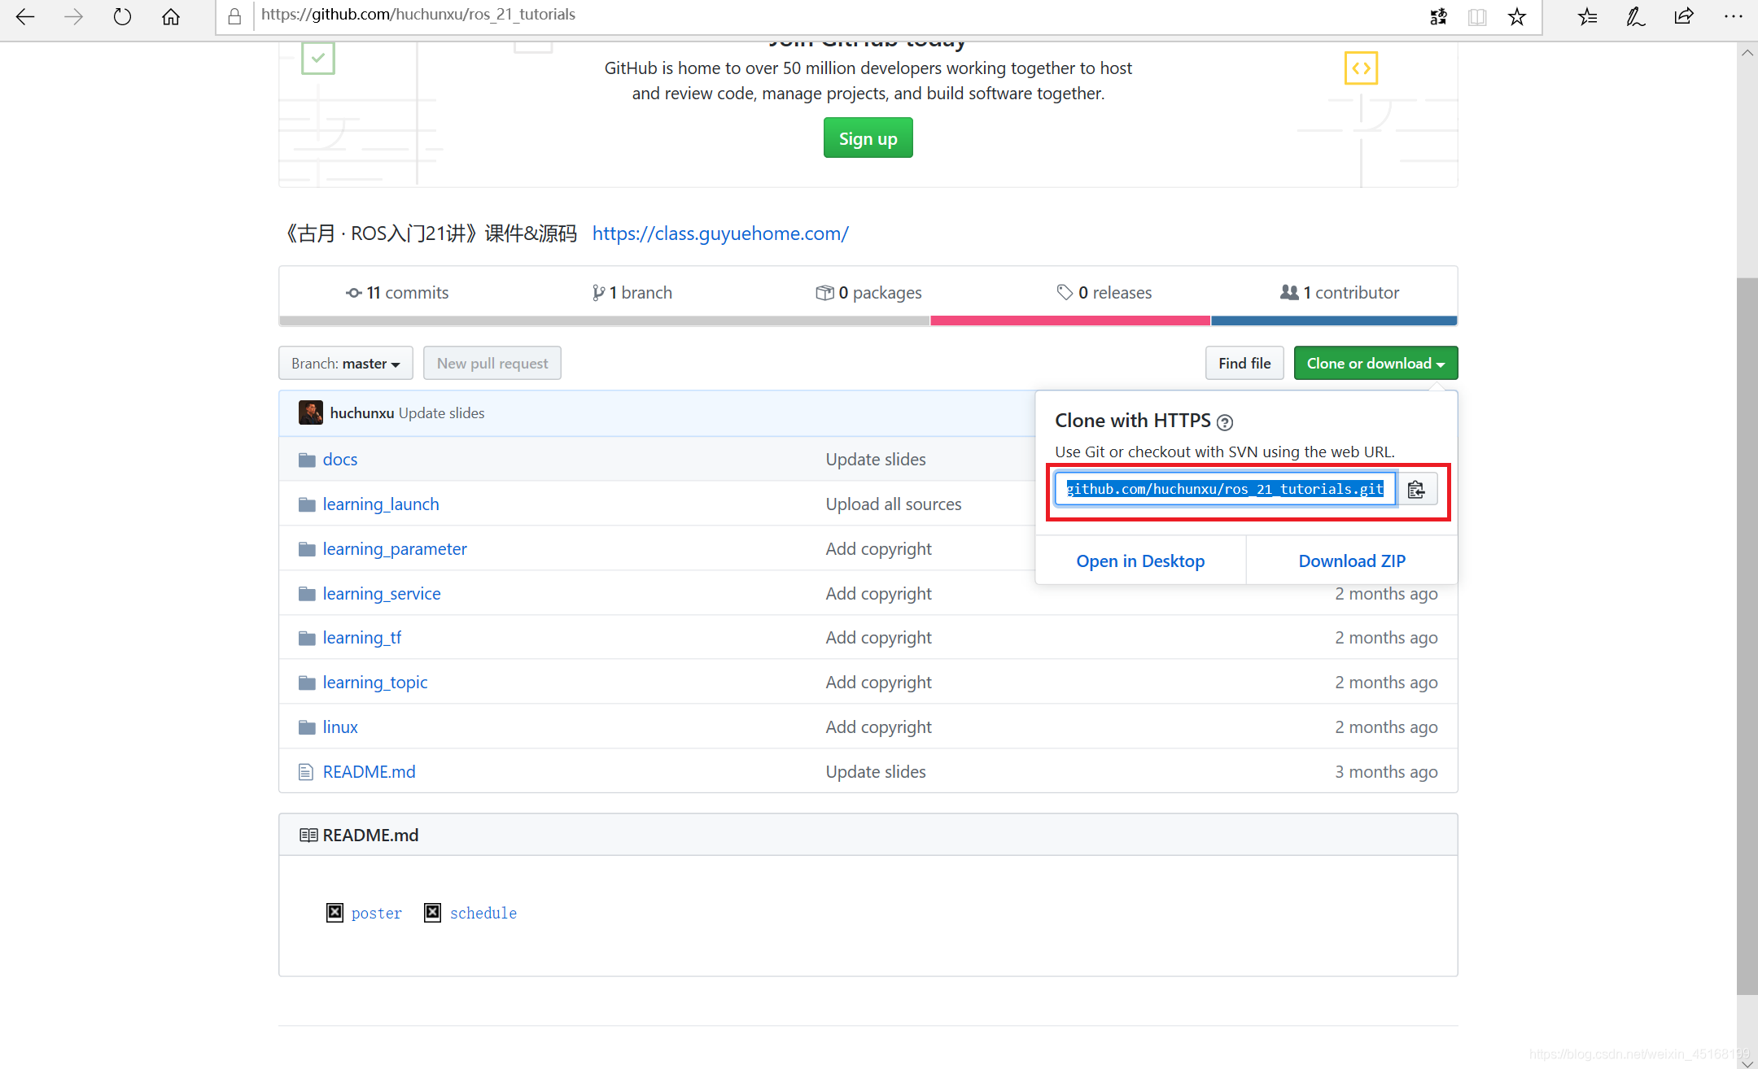1758x1069 pixels.
Task: Click the docs folder icon
Action: coord(307,460)
